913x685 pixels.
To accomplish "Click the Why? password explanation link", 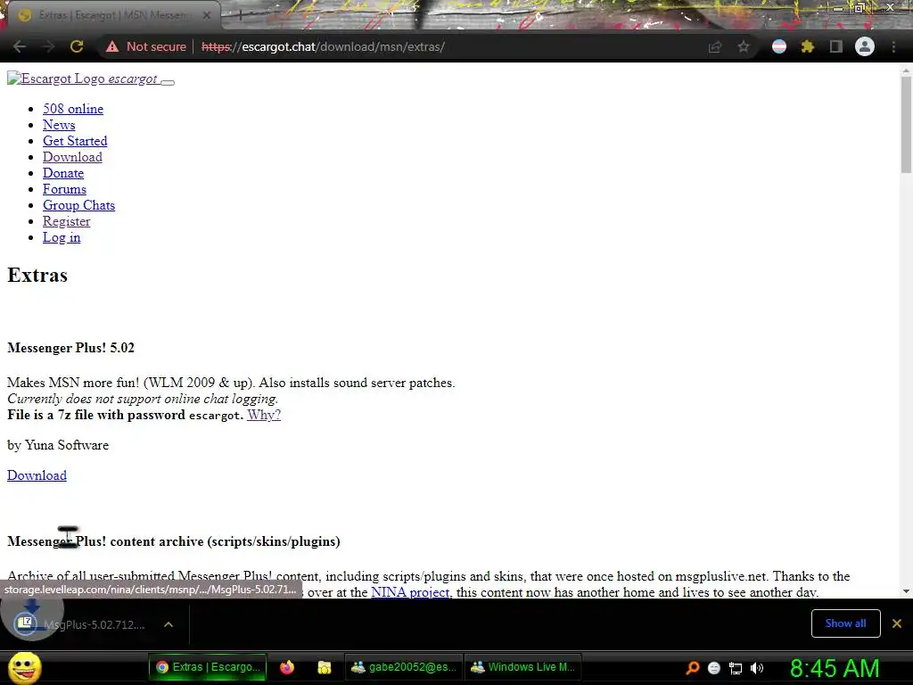I will [x=264, y=415].
